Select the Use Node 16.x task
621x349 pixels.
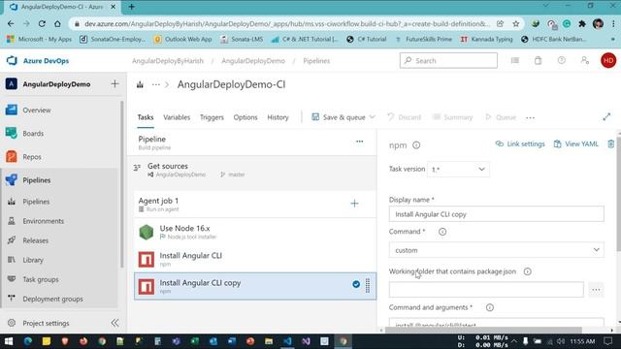coord(254,232)
